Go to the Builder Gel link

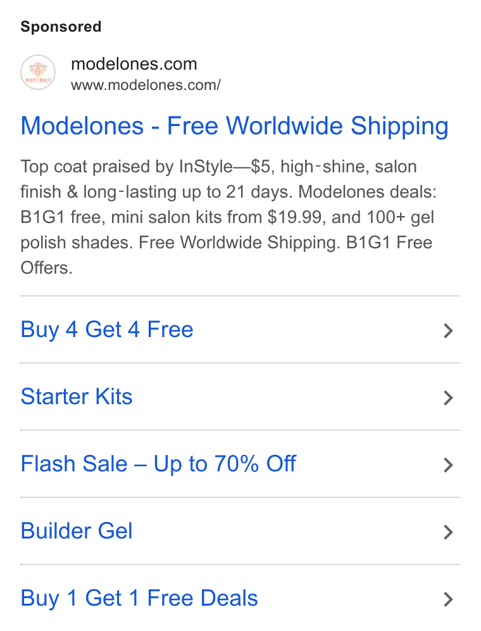click(x=77, y=531)
